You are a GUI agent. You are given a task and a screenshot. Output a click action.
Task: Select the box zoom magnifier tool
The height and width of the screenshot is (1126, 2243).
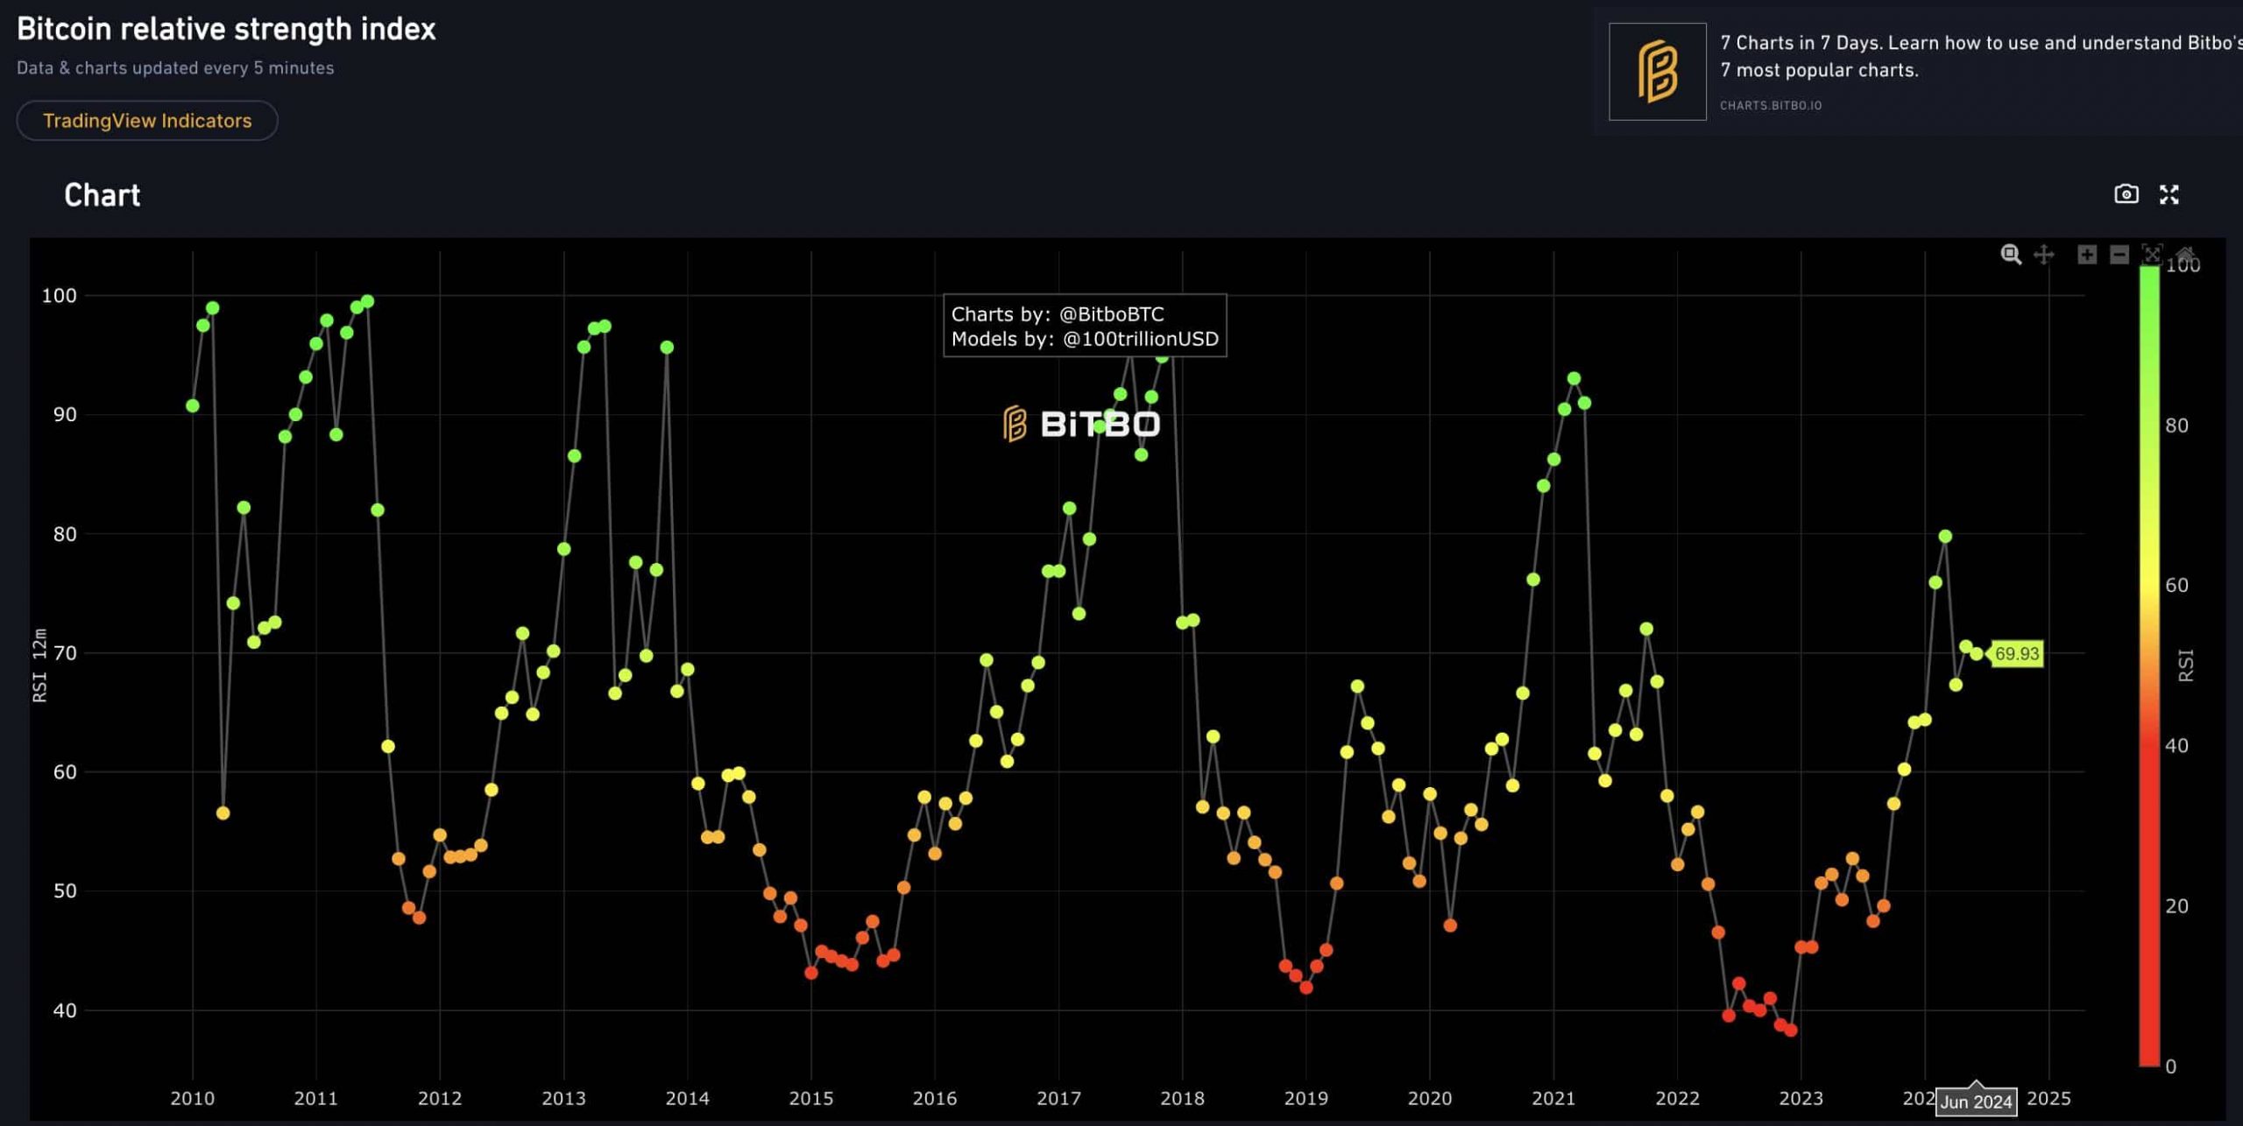pyautogui.click(x=2011, y=255)
